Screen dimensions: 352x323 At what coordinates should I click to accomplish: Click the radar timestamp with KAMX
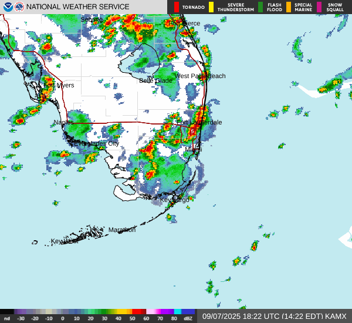coord(274,316)
